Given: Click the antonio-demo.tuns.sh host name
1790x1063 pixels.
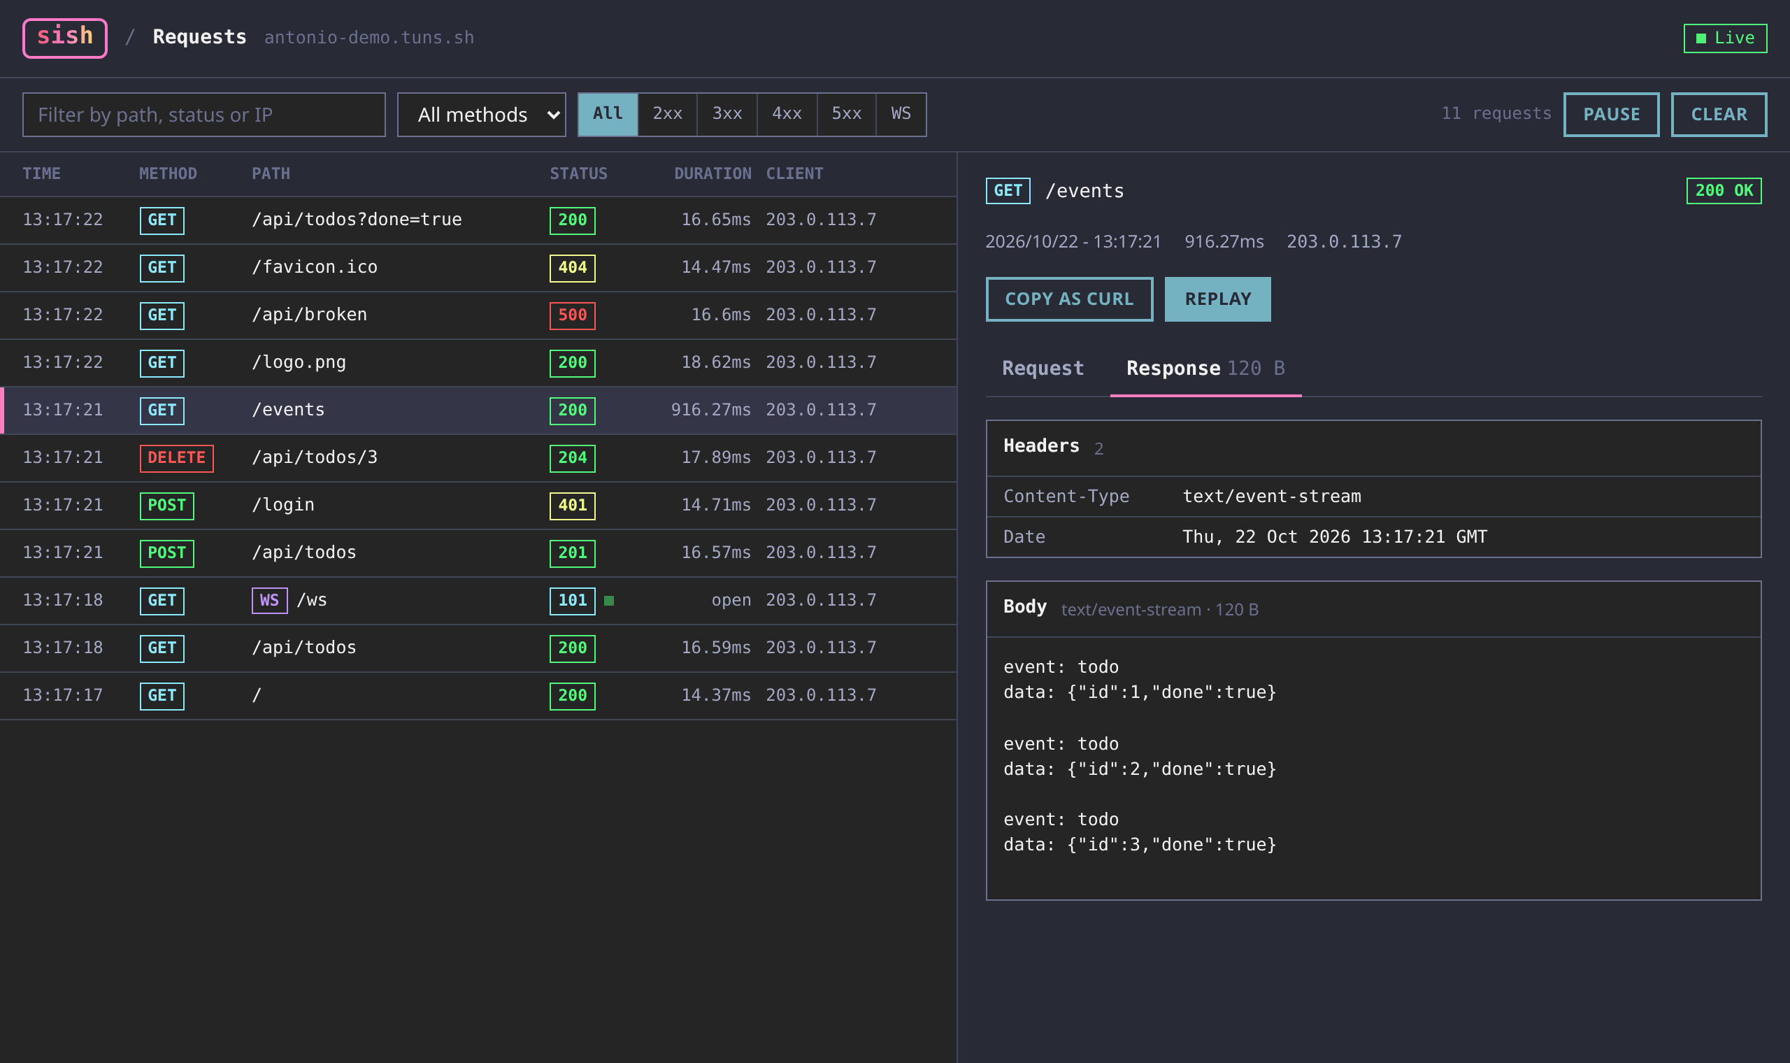Looking at the screenshot, I should (369, 38).
